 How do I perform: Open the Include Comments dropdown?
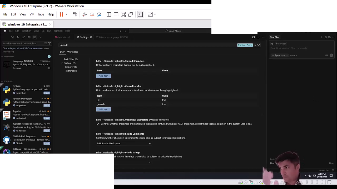pos(124,143)
